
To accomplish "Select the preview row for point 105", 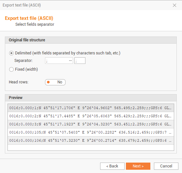I will pyautogui.click(x=91, y=132).
